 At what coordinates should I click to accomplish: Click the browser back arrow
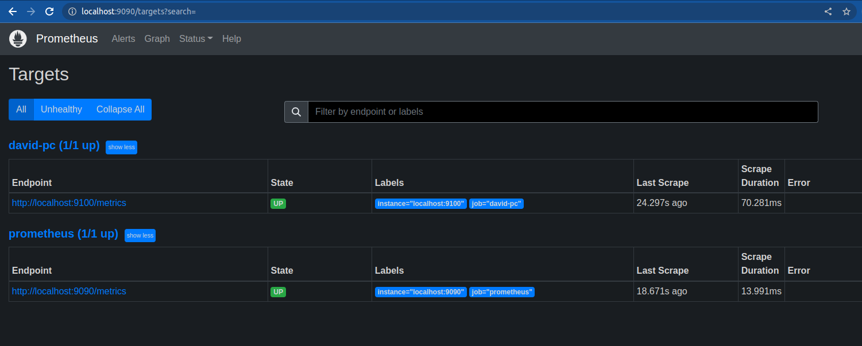pos(13,11)
